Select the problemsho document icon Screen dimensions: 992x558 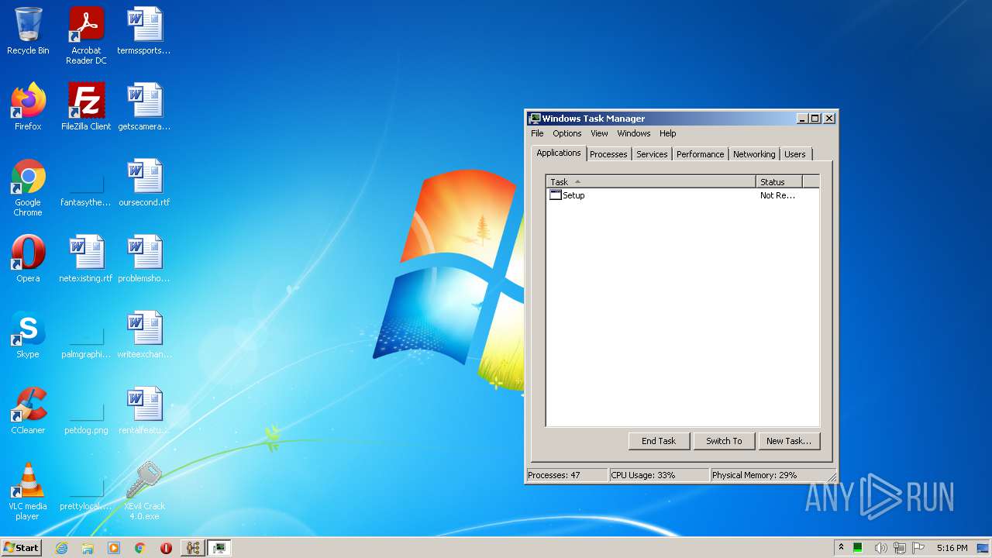pyautogui.click(x=144, y=259)
